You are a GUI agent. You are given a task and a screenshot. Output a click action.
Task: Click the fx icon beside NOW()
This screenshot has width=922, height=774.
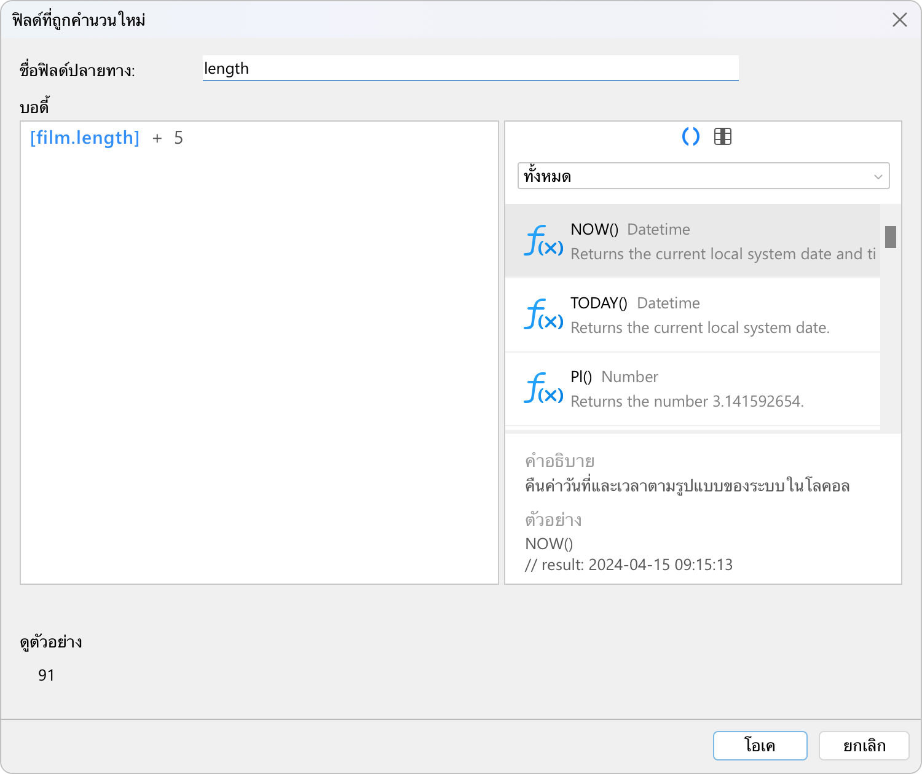pyautogui.click(x=543, y=241)
